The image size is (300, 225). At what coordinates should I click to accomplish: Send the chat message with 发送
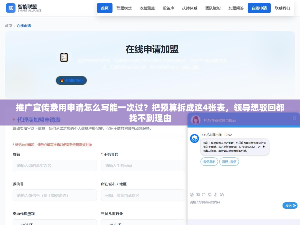tap(290, 205)
